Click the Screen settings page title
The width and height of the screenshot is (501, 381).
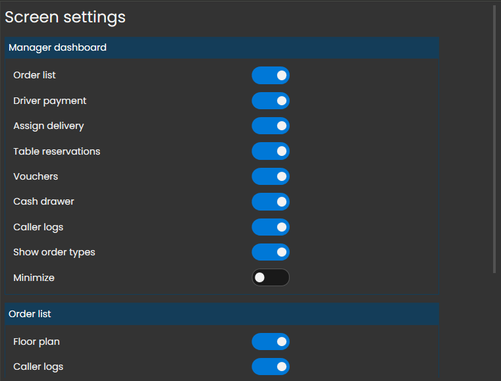65,17
